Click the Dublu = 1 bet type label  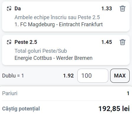[13, 76]
